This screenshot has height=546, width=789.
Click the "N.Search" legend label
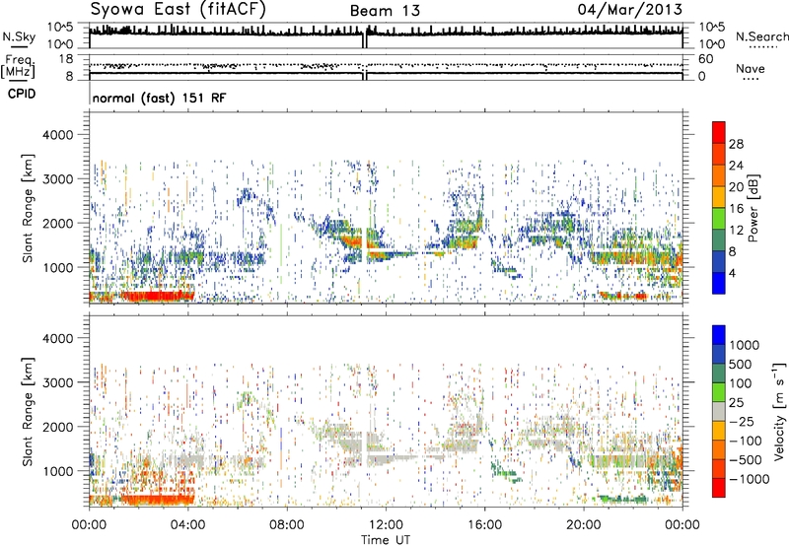tap(761, 36)
